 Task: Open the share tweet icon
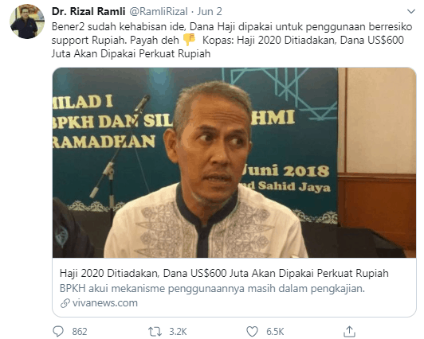click(x=349, y=332)
